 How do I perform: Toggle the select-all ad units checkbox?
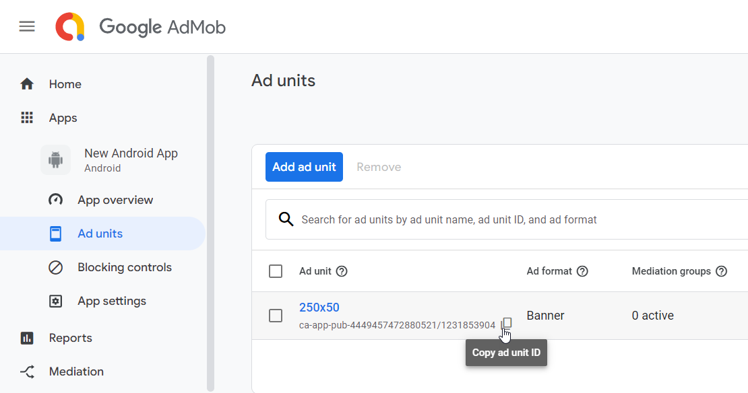276,271
